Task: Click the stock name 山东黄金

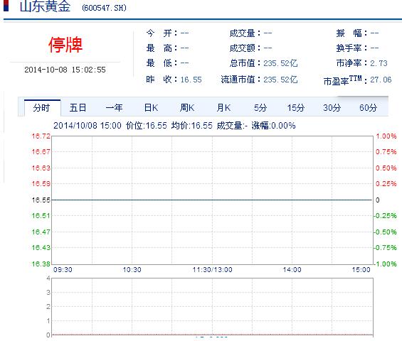Action: tap(45, 6)
